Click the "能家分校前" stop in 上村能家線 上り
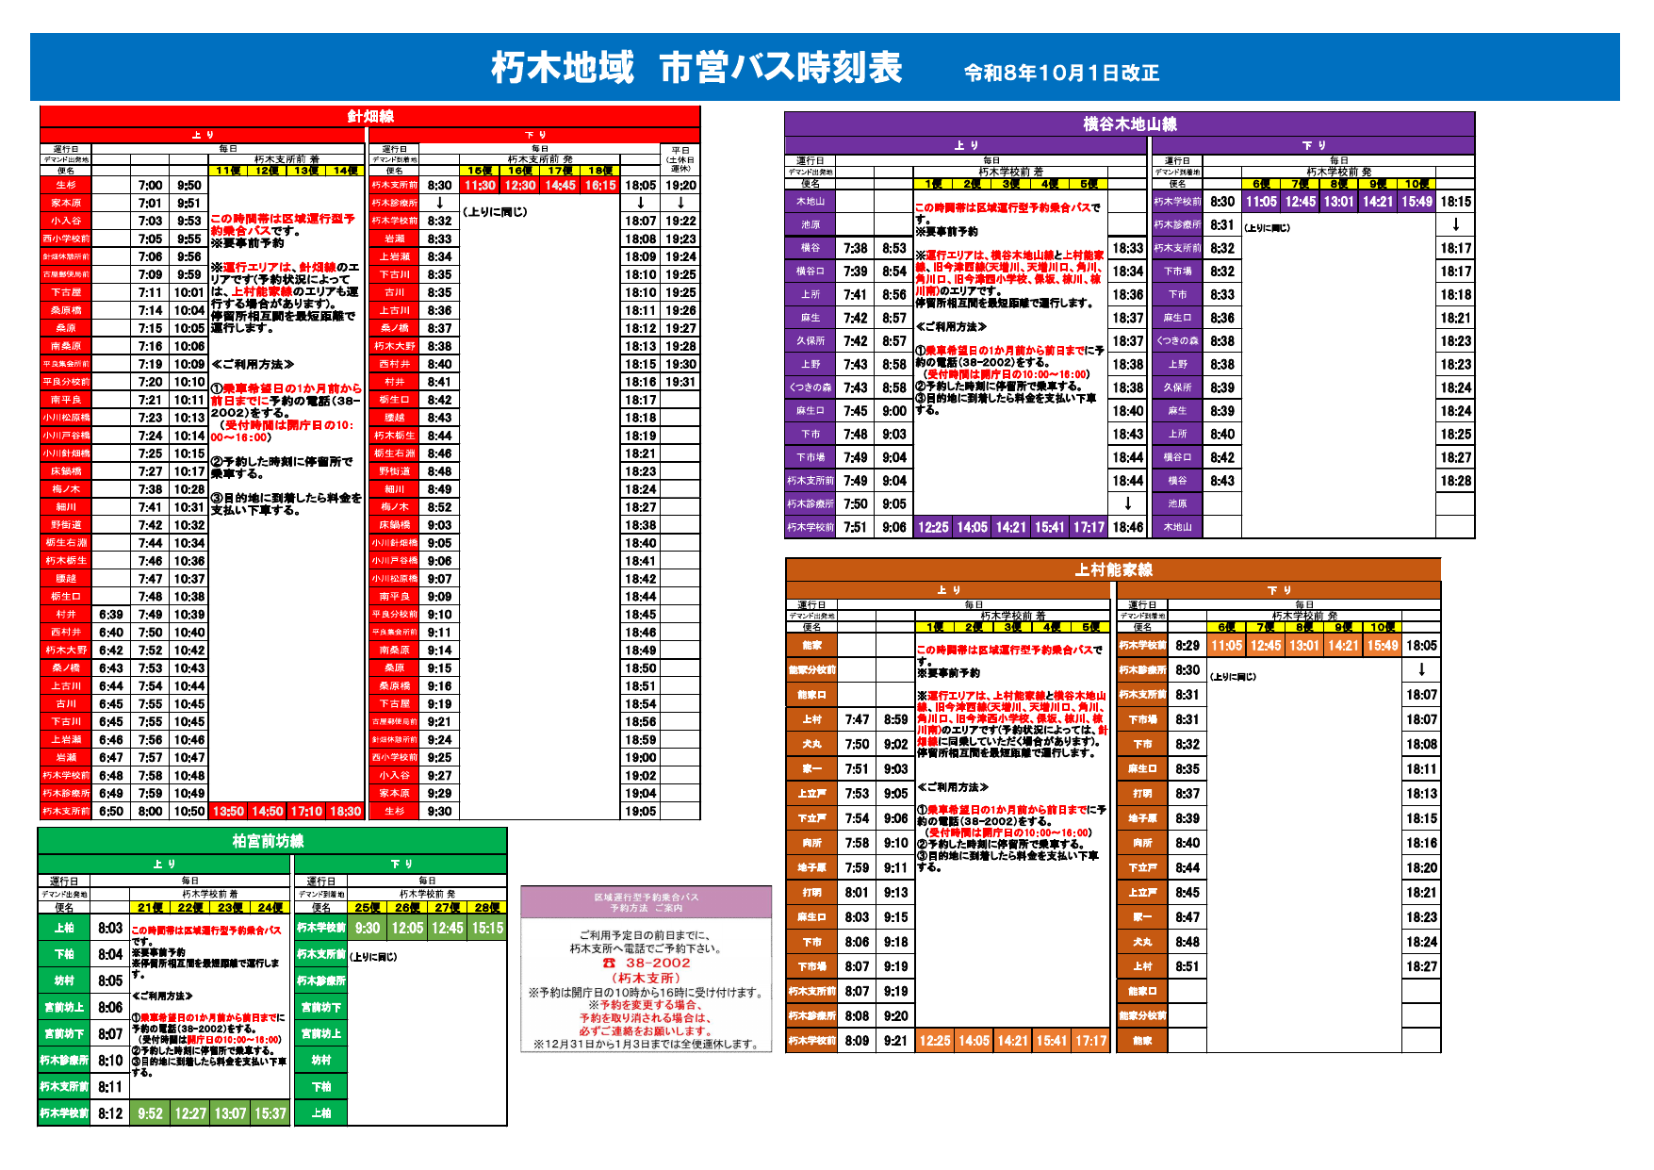The width and height of the screenshot is (1654, 1170). coord(812,670)
